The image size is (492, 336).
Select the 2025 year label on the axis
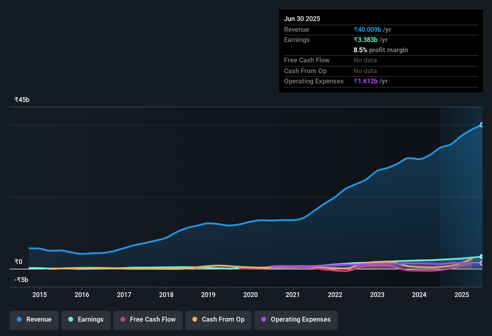pyautogui.click(x=462, y=295)
